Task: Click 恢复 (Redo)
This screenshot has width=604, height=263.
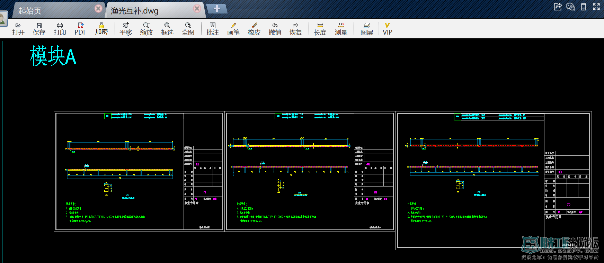Action: 296,29
